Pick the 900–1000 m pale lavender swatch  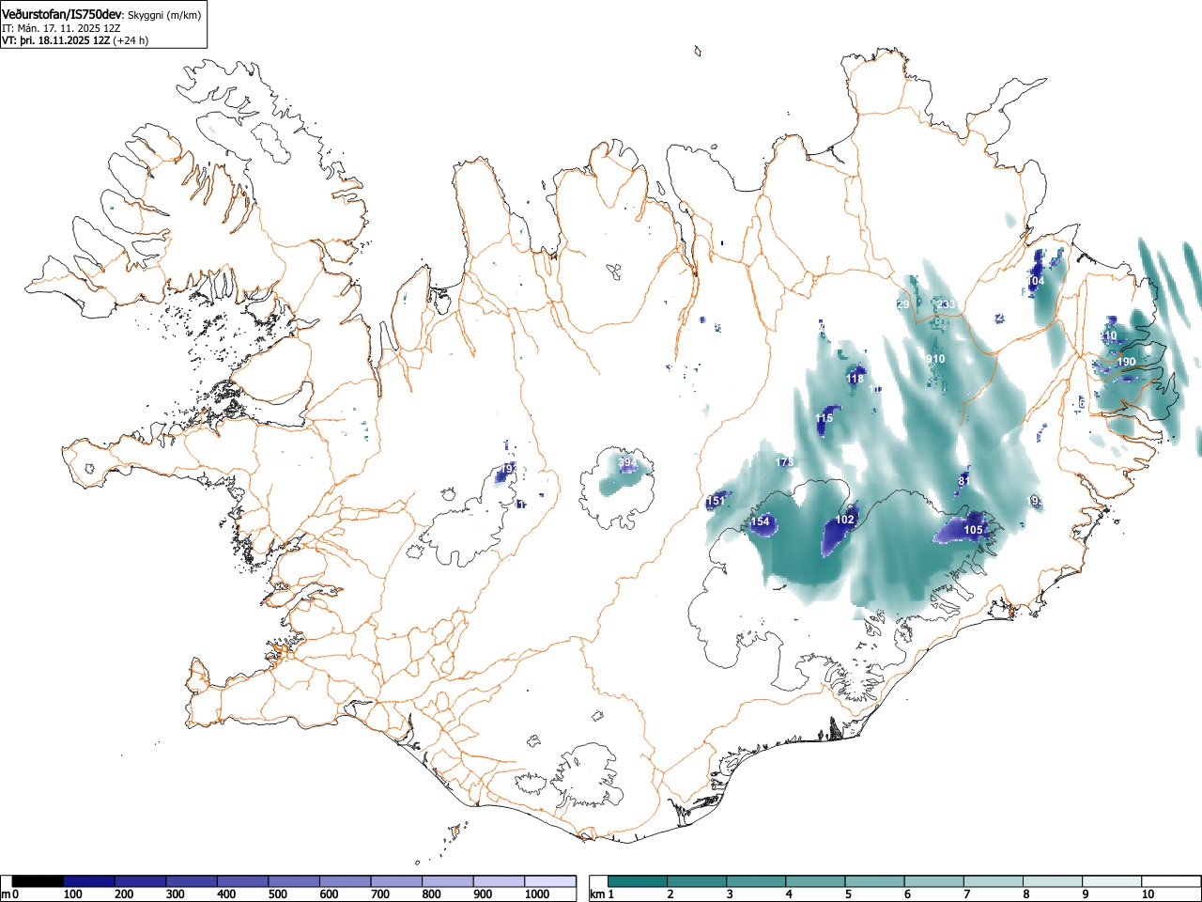click(500, 881)
